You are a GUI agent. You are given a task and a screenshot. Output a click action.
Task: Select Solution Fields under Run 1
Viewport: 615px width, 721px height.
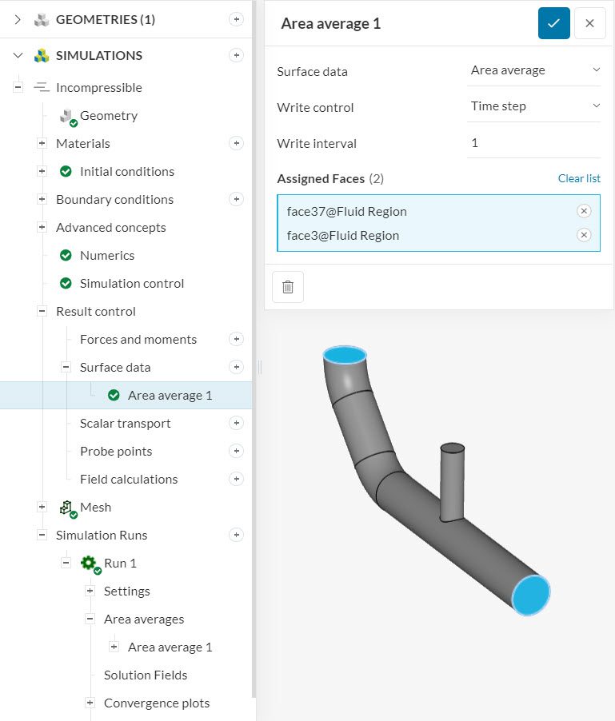coord(144,675)
